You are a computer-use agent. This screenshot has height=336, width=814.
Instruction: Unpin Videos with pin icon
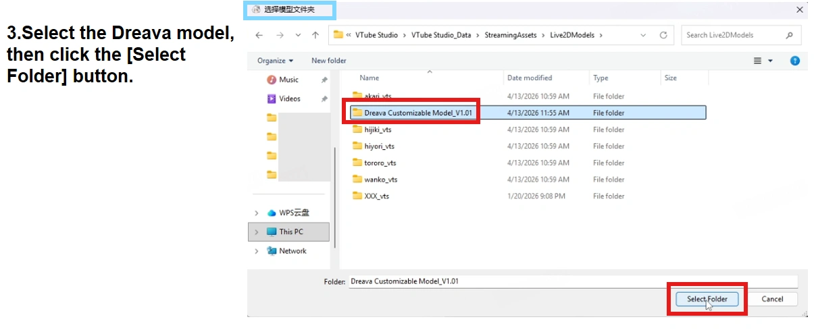pyautogui.click(x=324, y=99)
